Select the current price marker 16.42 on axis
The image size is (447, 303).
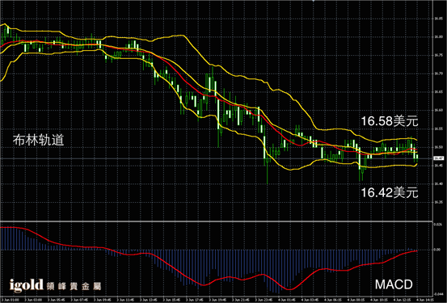pos(438,158)
